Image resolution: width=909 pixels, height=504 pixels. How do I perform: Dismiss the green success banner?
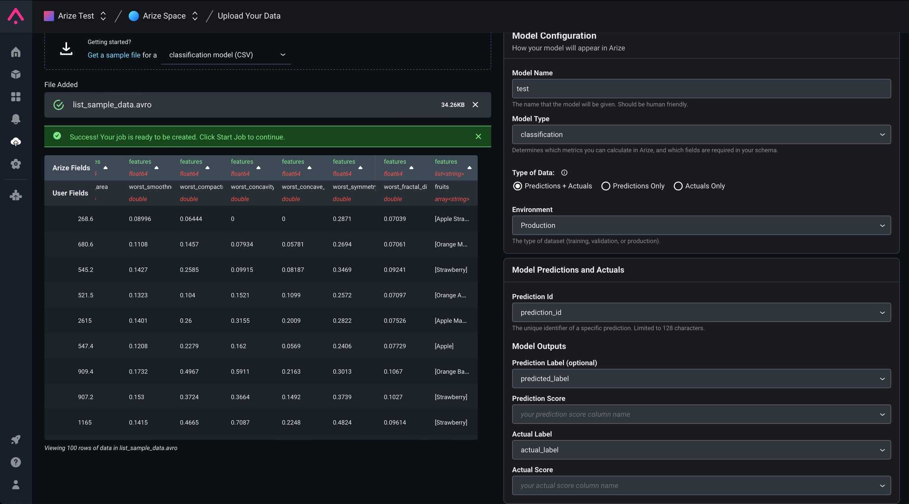(478, 136)
